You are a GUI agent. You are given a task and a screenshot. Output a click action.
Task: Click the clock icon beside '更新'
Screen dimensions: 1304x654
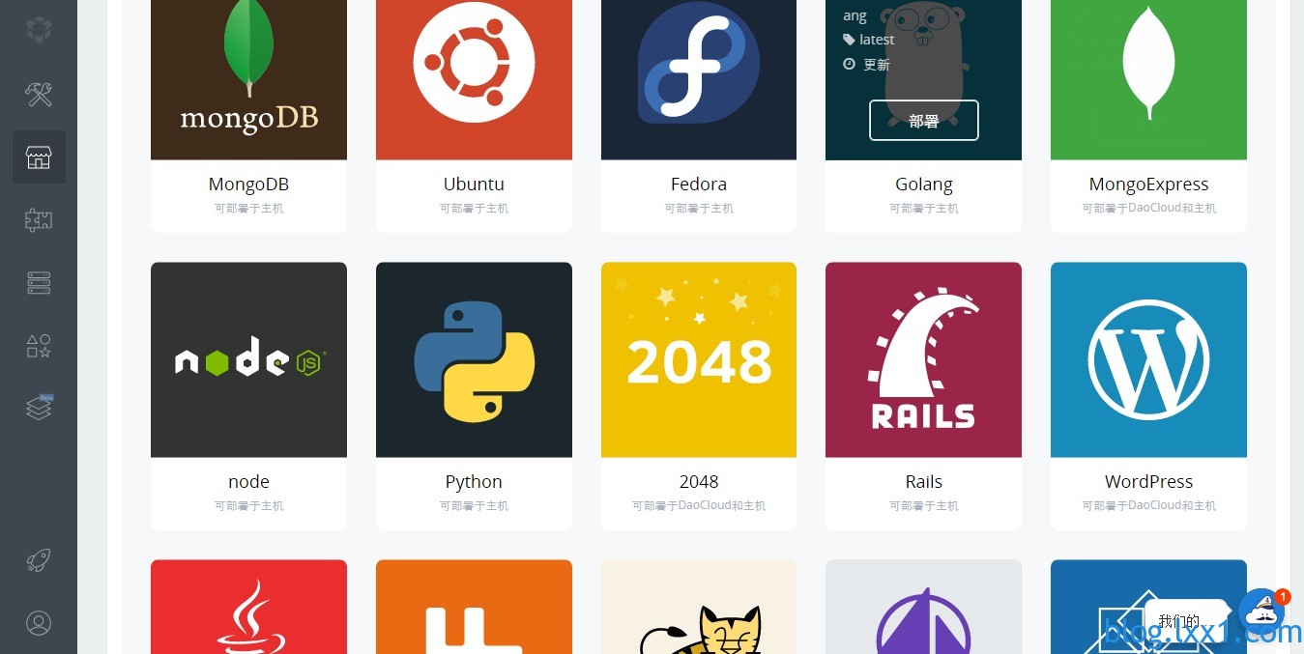849,64
